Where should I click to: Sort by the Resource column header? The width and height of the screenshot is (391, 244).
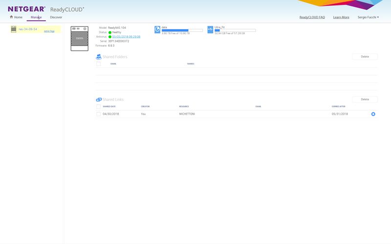[x=184, y=106]
